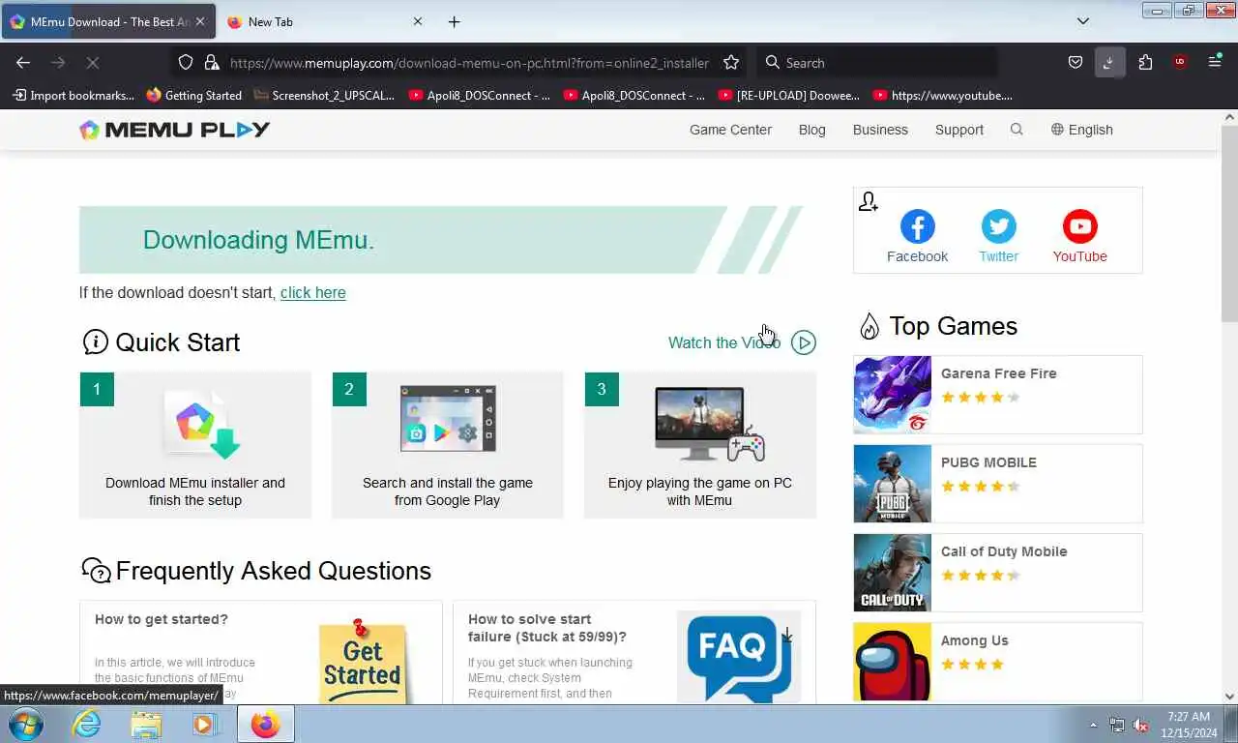The height and width of the screenshot is (743, 1238).
Task: Open the English language selector
Action: 1082,130
